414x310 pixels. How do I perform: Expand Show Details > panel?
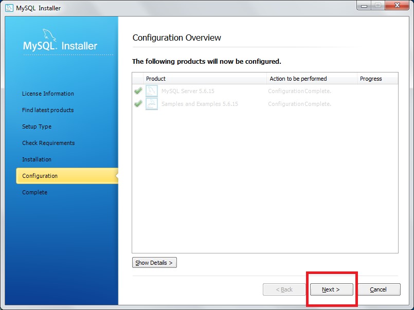(154, 263)
